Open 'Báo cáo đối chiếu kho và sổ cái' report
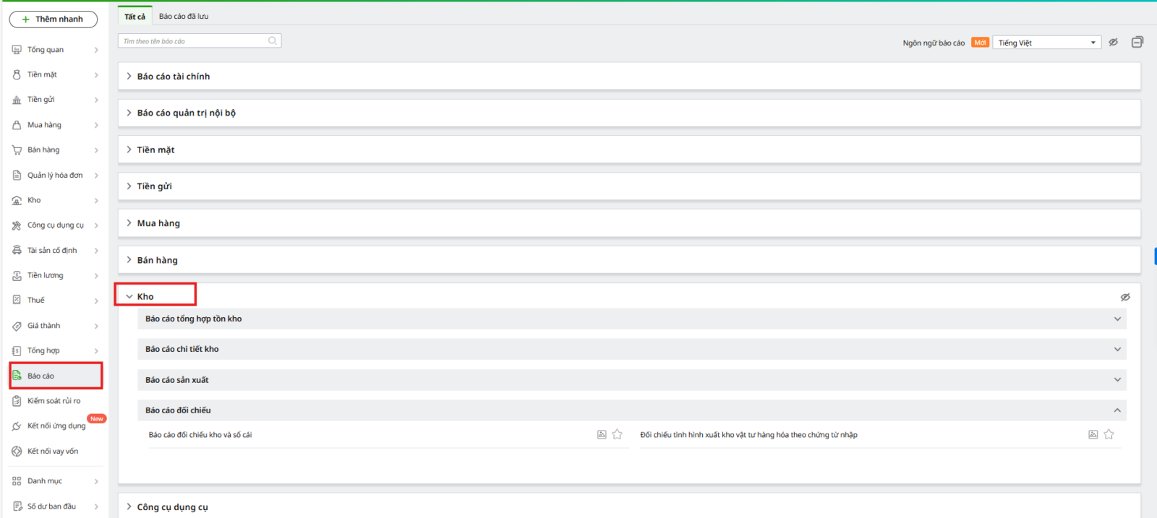 coord(200,435)
